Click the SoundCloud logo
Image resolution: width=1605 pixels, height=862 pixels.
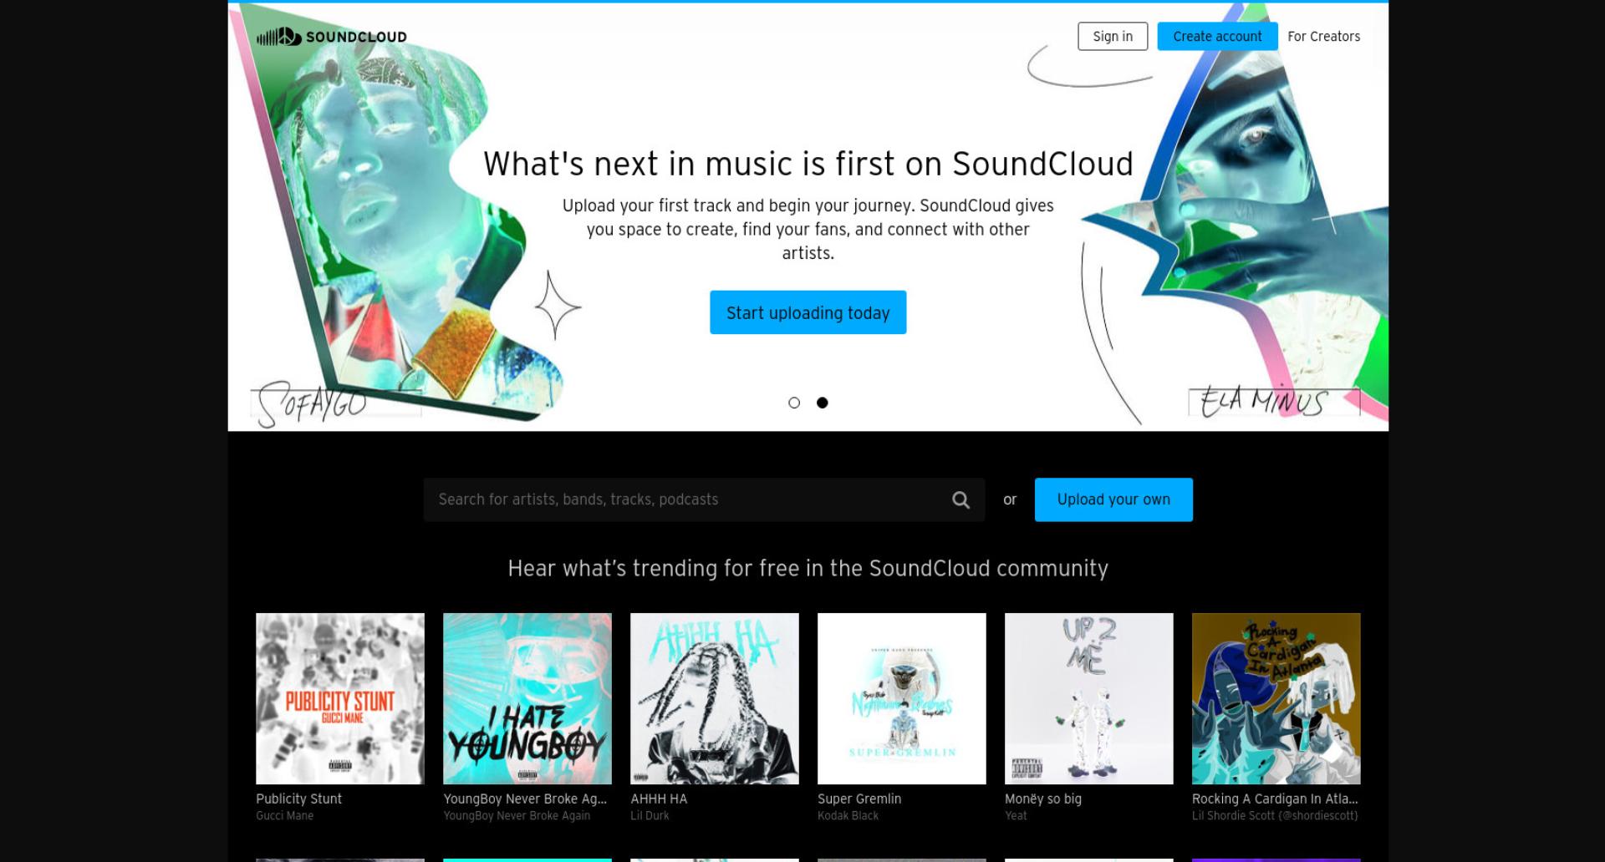pyautogui.click(x=331, y=37)
